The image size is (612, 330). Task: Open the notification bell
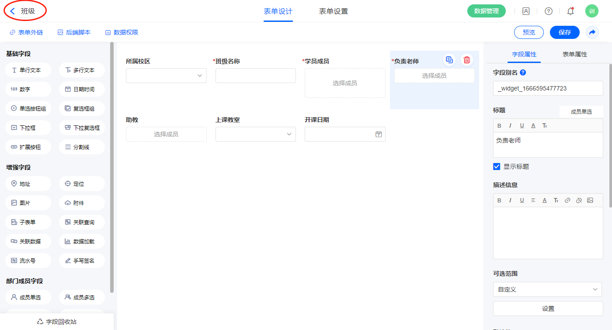click(x=570, y=11)
